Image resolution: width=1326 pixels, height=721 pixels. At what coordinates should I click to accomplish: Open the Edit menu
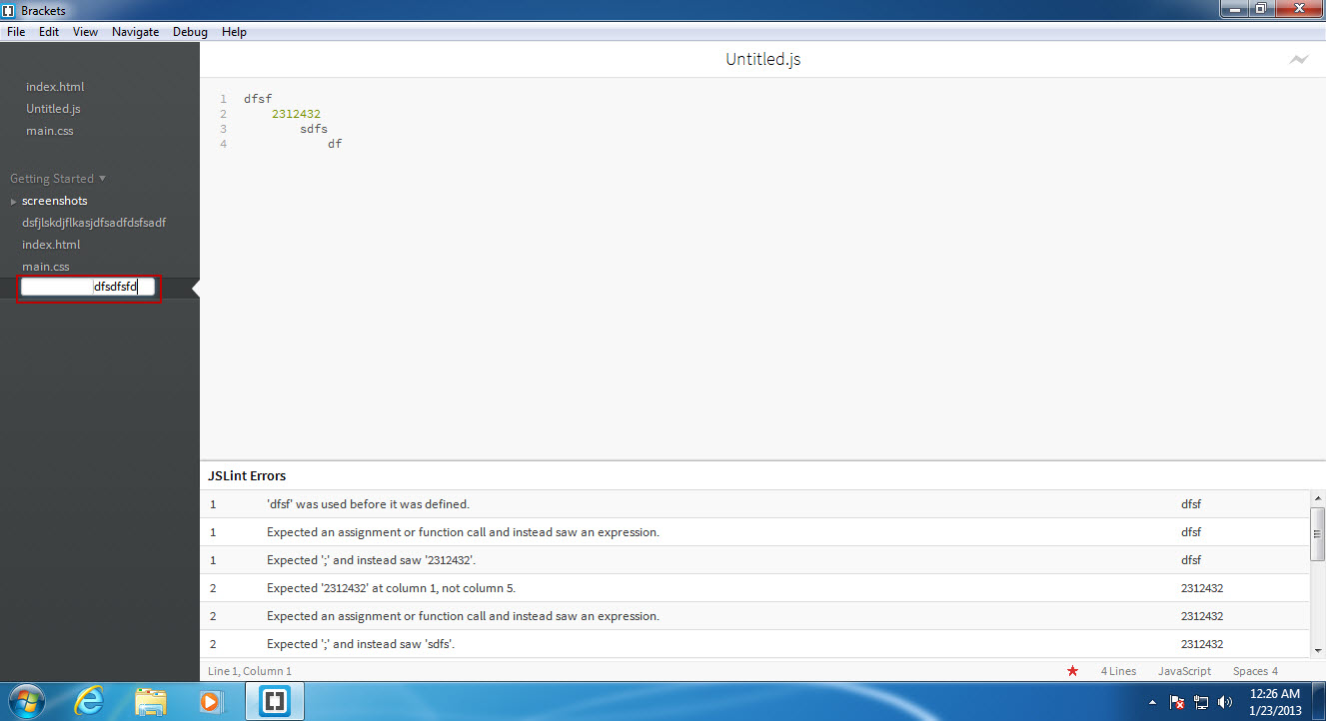(x=49, y=32)
